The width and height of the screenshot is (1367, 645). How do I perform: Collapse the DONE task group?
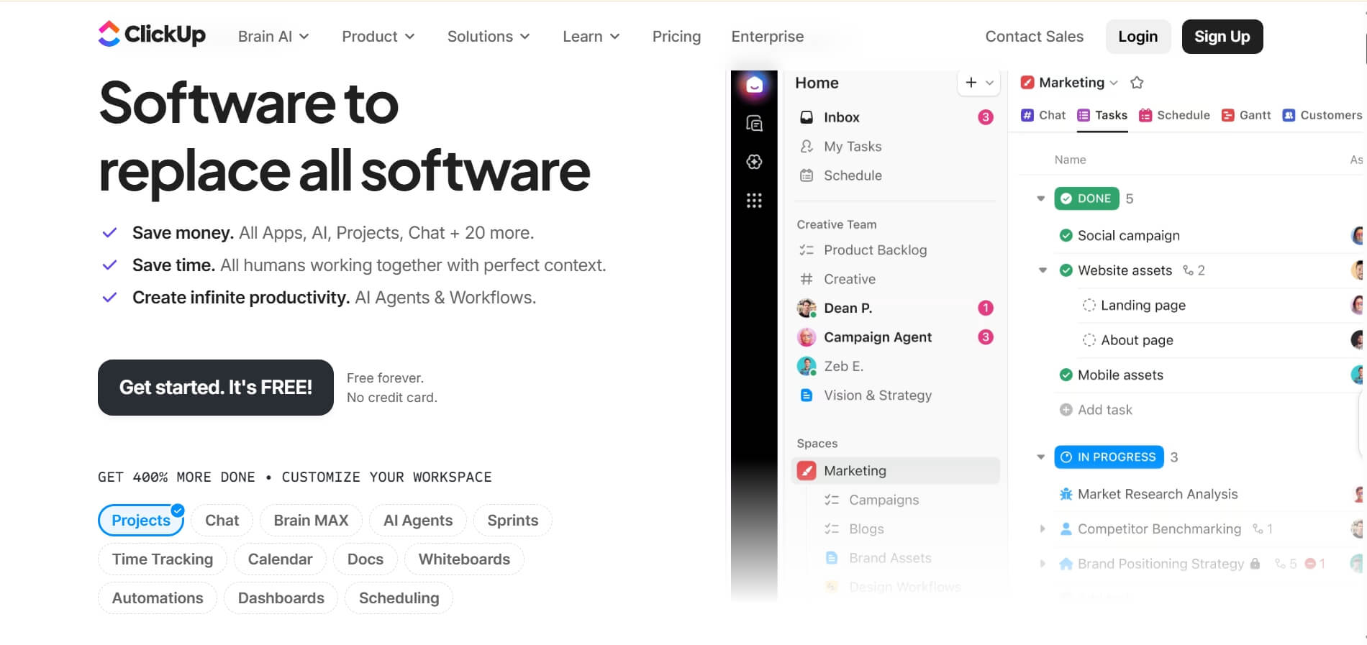click(1040, 198)
